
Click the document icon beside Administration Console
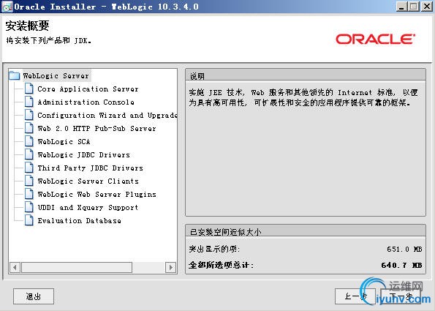[x=29, y=102]
